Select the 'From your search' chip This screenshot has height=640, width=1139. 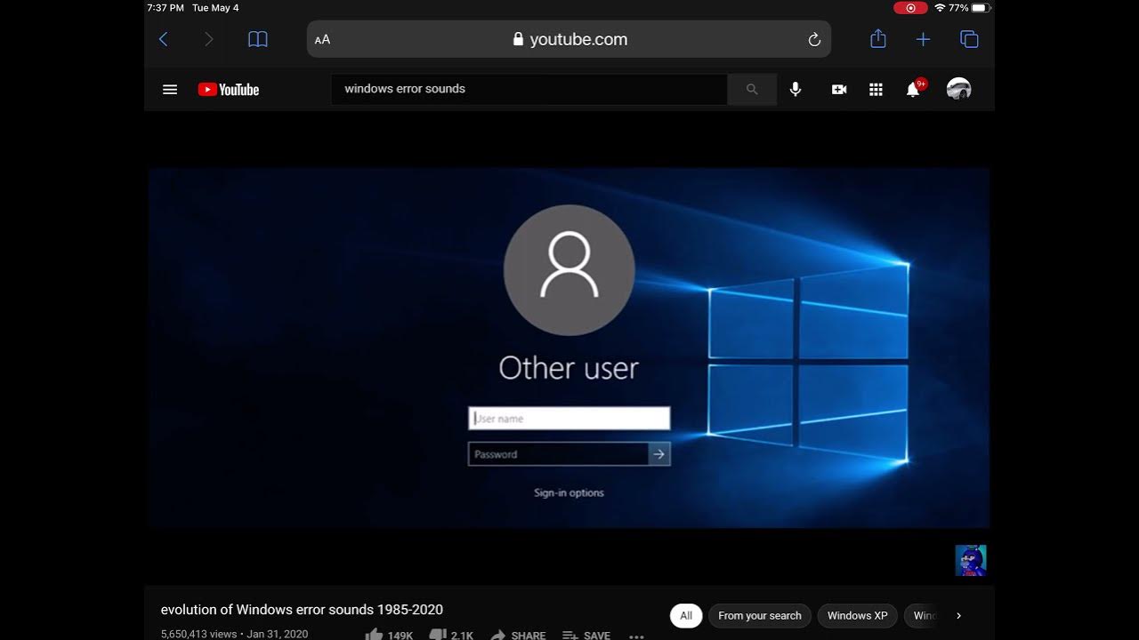760,615
